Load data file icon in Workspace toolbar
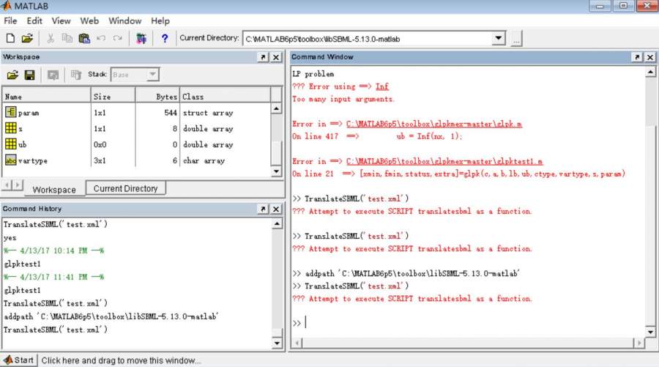 click(x=12, y=75)
